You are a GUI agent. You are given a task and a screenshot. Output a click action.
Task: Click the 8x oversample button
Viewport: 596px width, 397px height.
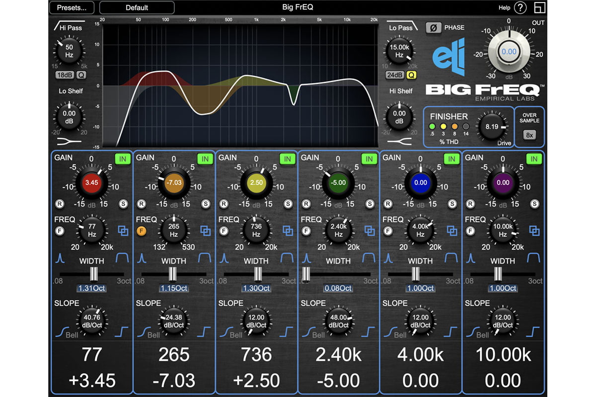click(x=529, y=135)
